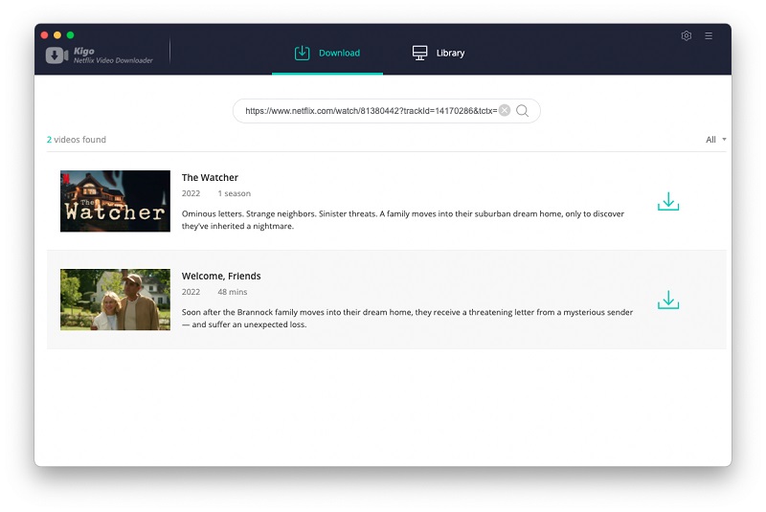
Task: Open the settings gear icon
Action: (x=686, y=35)
